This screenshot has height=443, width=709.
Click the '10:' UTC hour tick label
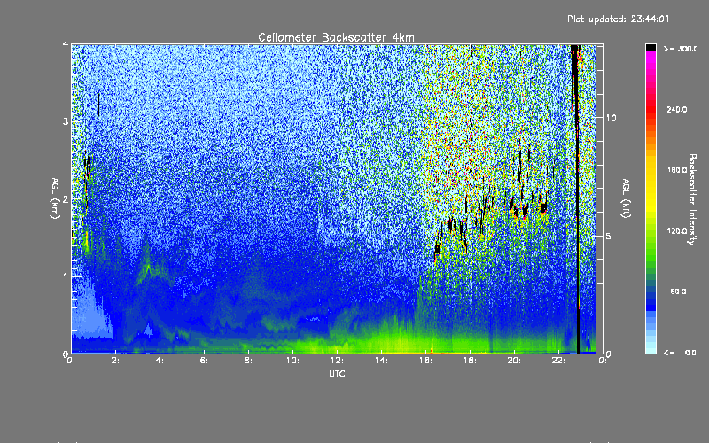pyautogui.click(x=292, y=361)
